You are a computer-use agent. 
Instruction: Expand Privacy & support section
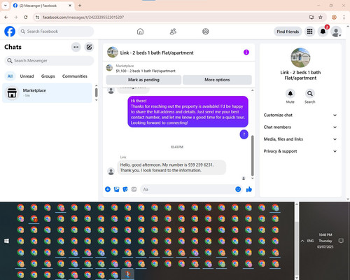[300, 151]
